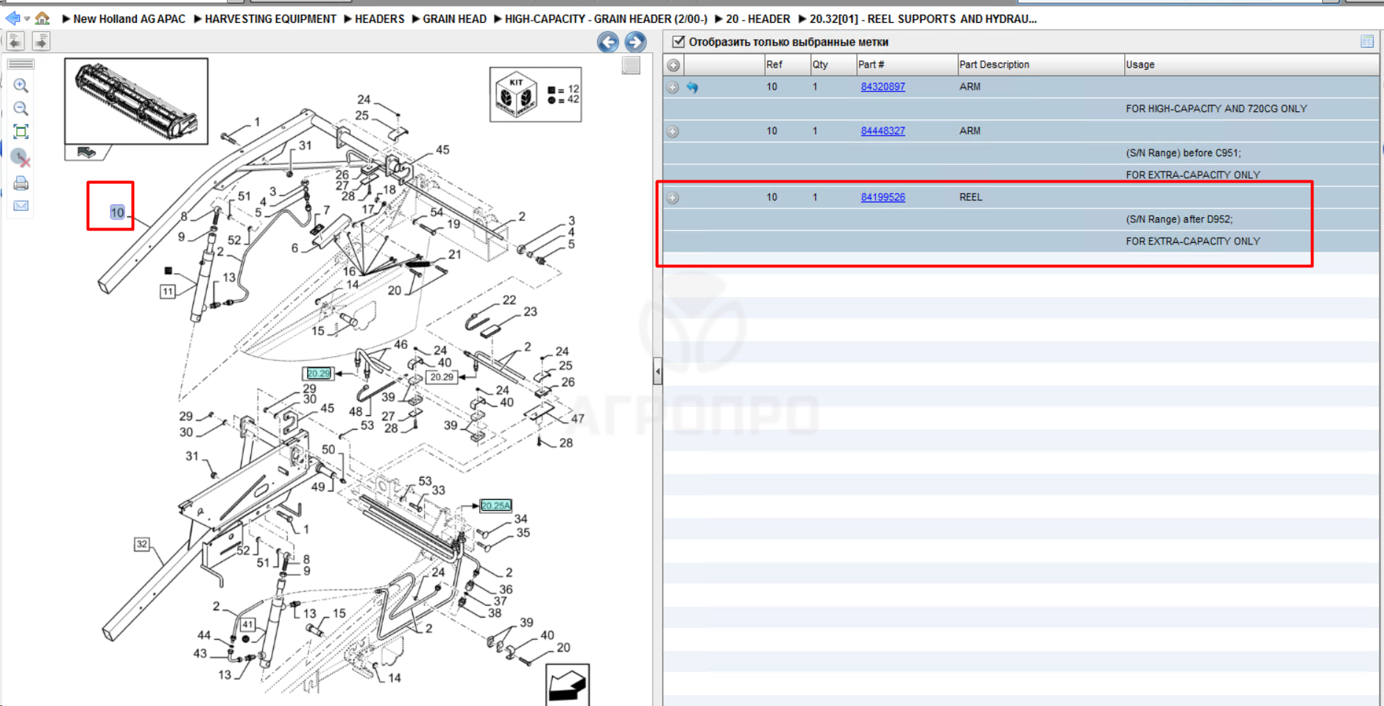The image size is (1384, 706).
Task: Collapse tree with left-arrow list icon
Action: coord(15,41)
